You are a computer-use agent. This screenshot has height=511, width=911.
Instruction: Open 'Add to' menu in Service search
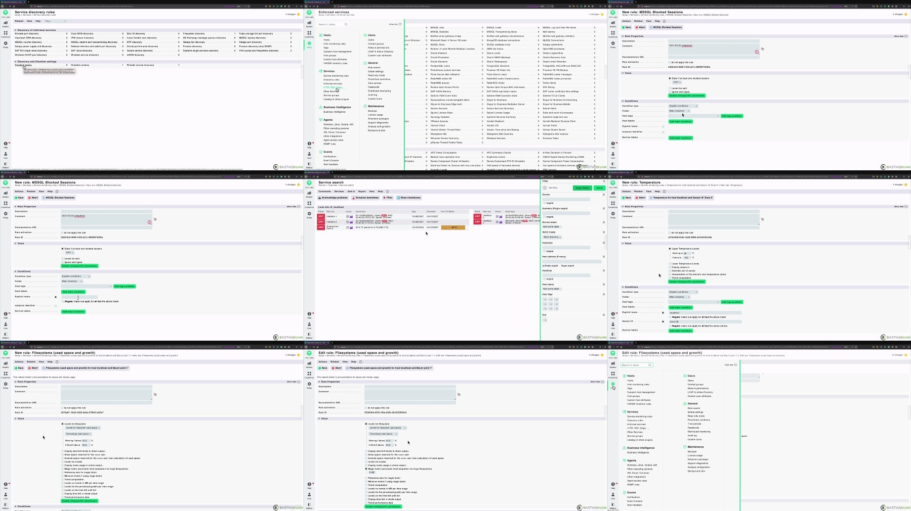click(x=351, y=192)
